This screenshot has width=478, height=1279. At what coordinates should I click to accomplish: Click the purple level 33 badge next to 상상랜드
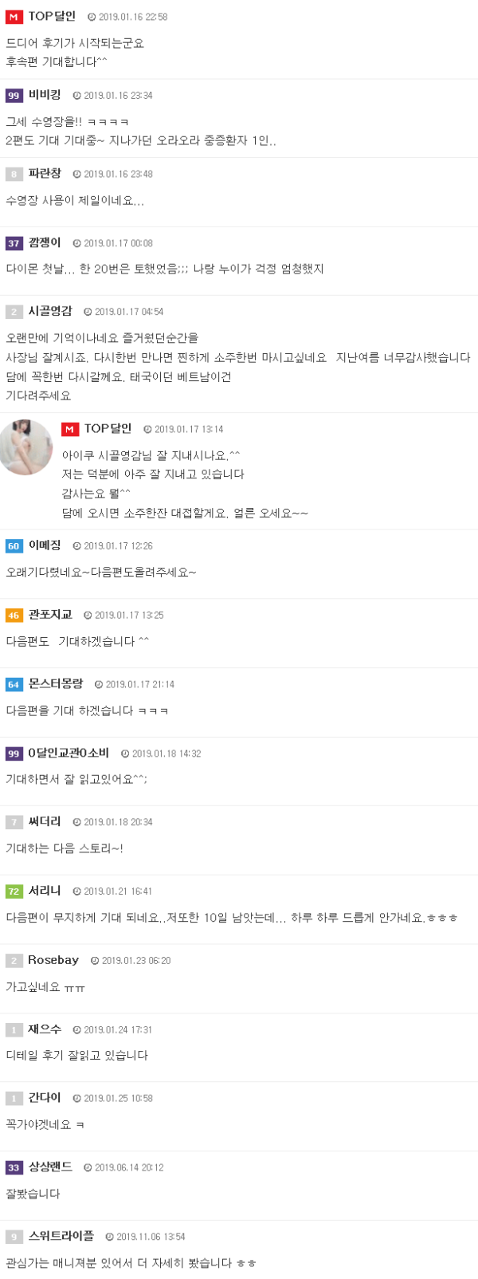(14, 1168)
